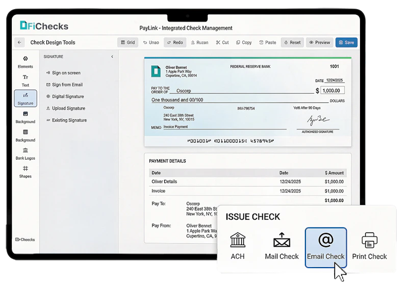Click the Cut scissors tool
The image size is (408, 289).
click(x=222, y=42)
